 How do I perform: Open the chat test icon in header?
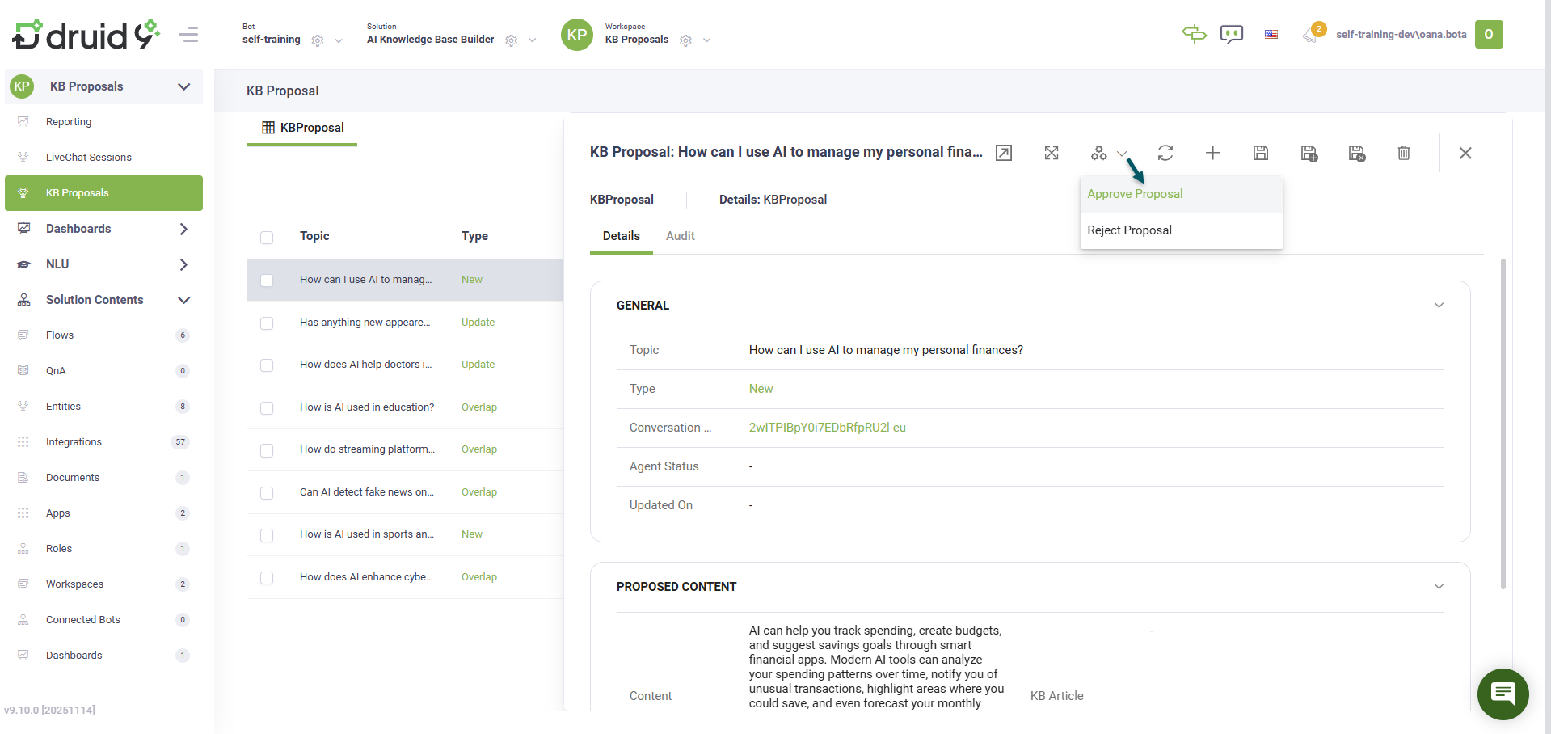[1231, 34]
